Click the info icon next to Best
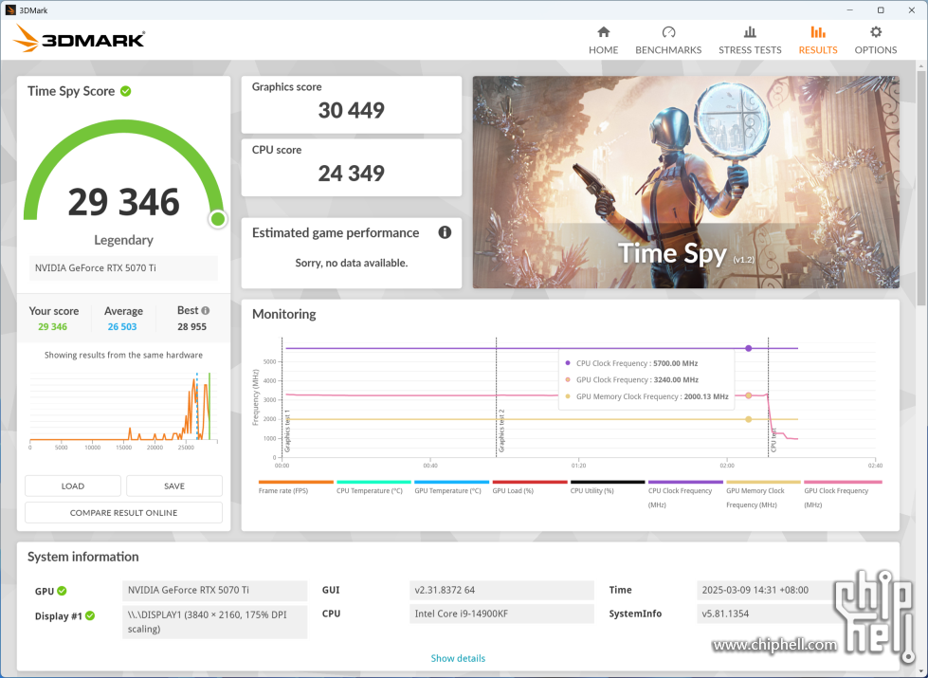928x678 pixels. point(206,310)
